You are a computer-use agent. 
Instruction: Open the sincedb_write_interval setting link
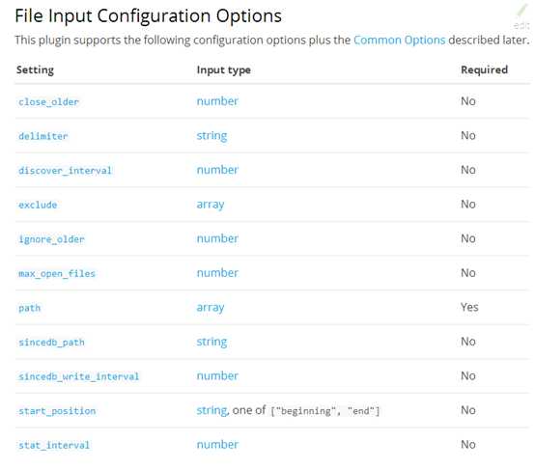[79, 376]
